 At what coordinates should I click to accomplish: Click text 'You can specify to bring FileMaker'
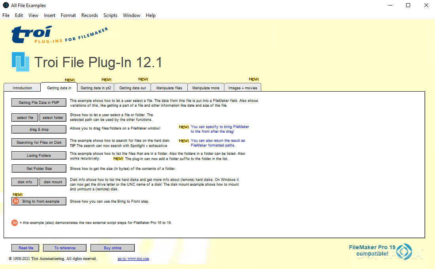[x=220, y=126]
